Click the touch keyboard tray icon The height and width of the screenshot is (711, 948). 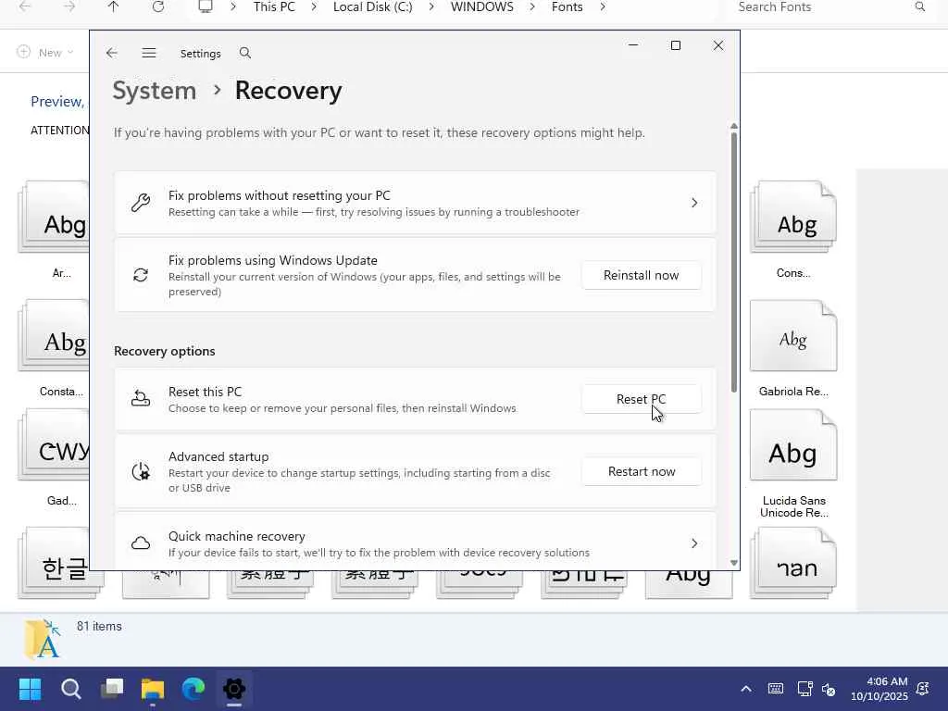coord(776,689)
